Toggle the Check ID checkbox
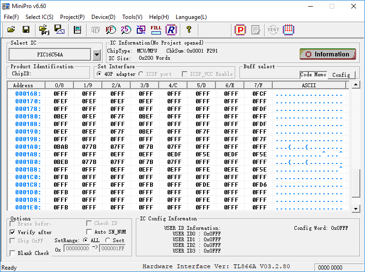This screenshot has width=365, height=272. coord(89,223)
